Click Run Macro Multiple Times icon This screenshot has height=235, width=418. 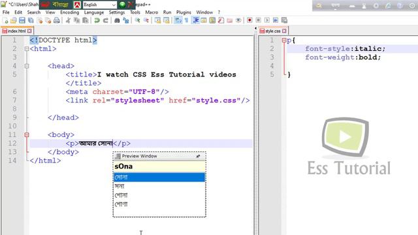click(276, 20)
